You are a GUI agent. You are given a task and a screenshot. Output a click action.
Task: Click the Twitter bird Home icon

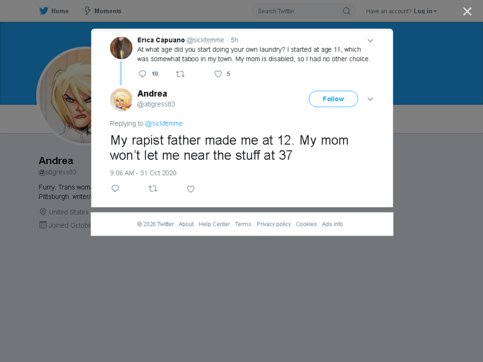[44, 11]
